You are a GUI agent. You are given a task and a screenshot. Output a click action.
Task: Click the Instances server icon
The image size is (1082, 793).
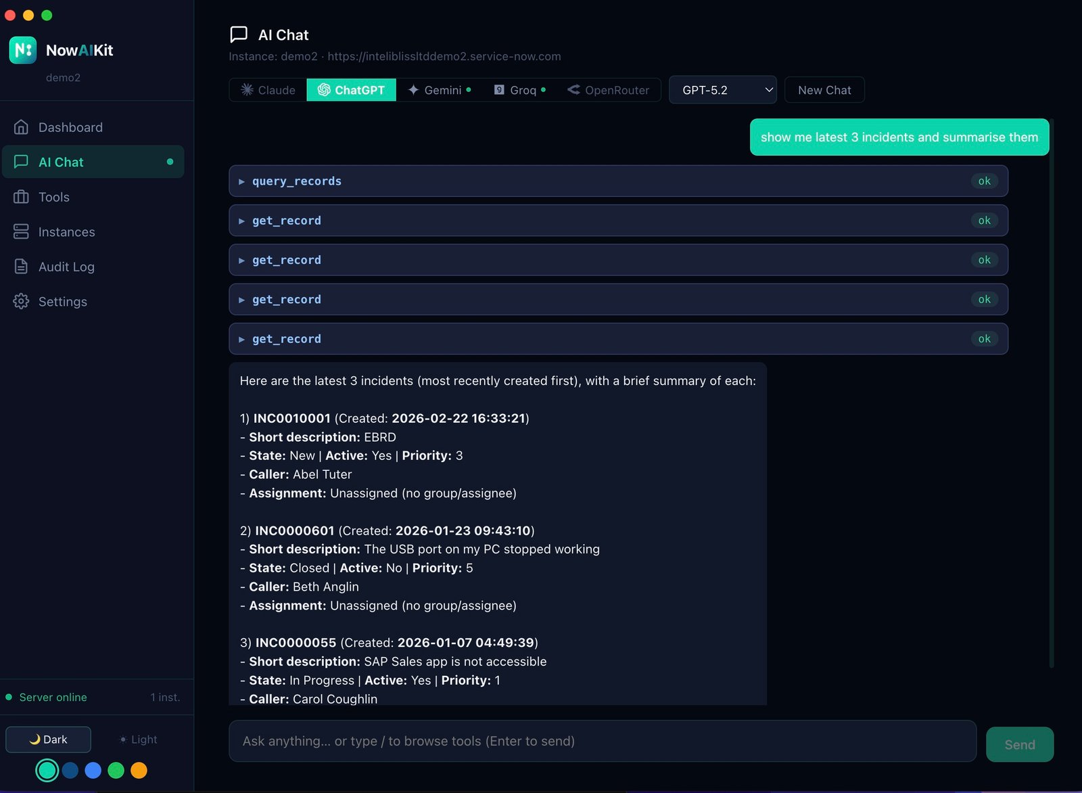(x=21, y=232)
